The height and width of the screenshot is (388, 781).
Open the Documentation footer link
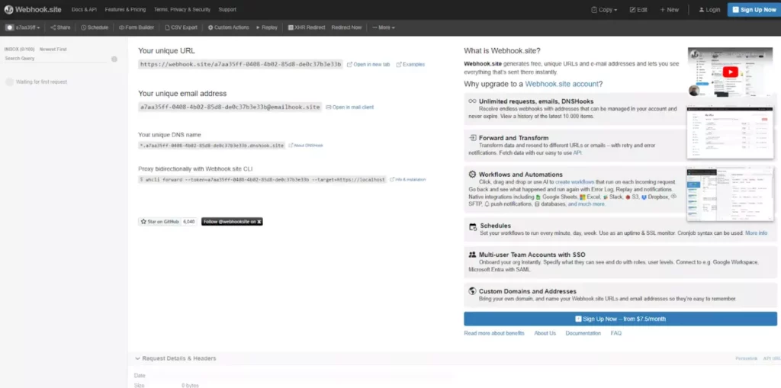pyautogui.click(x=583, y=333)
